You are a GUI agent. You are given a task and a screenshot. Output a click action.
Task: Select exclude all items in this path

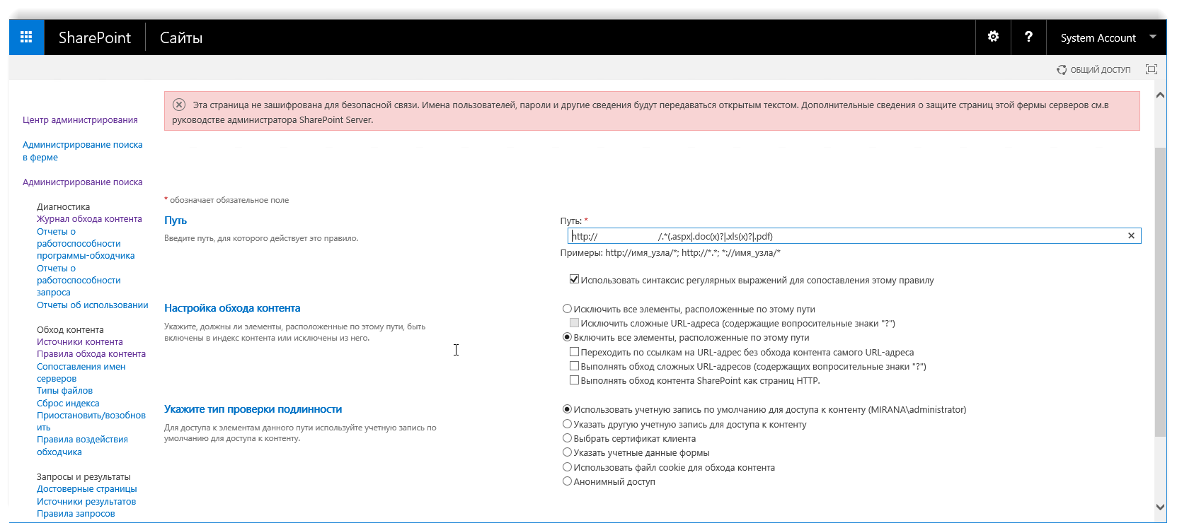567,309
